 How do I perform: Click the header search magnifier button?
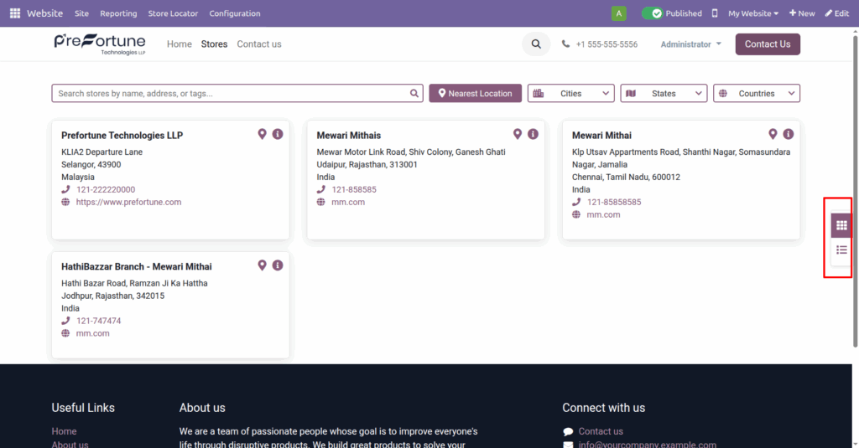click(536, 44)
